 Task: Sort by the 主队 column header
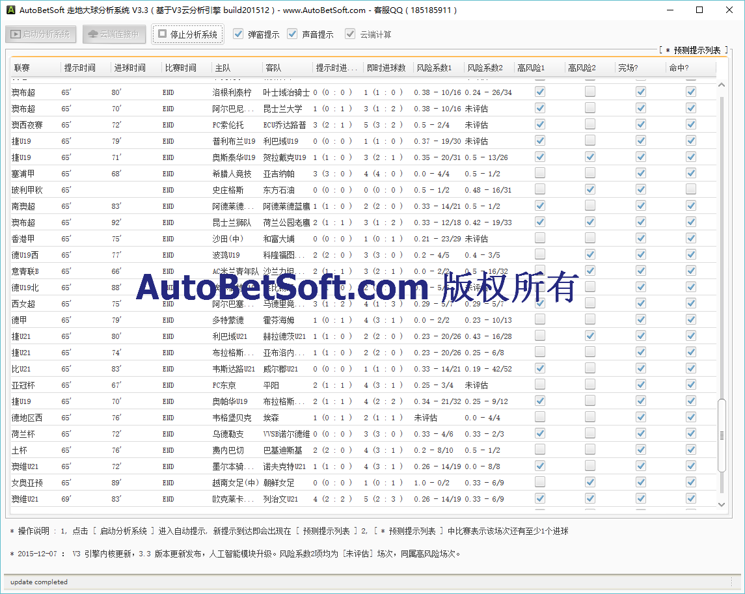click(237, 68)
